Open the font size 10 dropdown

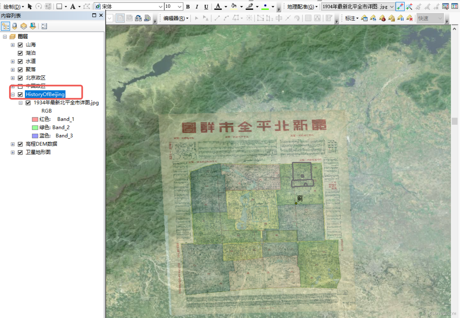click(179, 6)
